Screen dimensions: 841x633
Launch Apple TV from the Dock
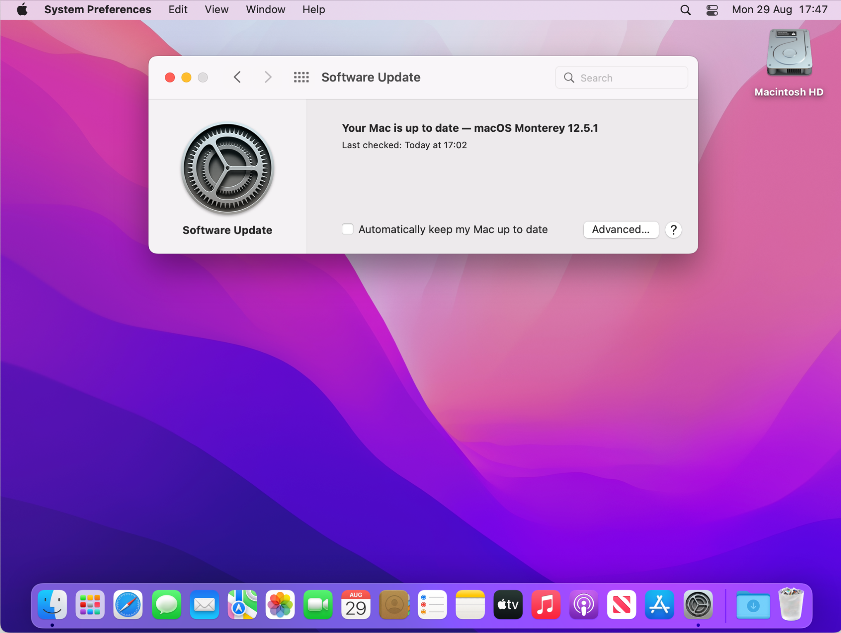click(x=508, y=605)
